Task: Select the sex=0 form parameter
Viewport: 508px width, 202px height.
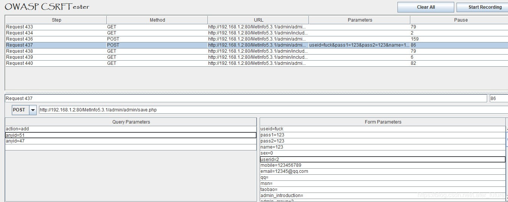Action: coord(383,153)
